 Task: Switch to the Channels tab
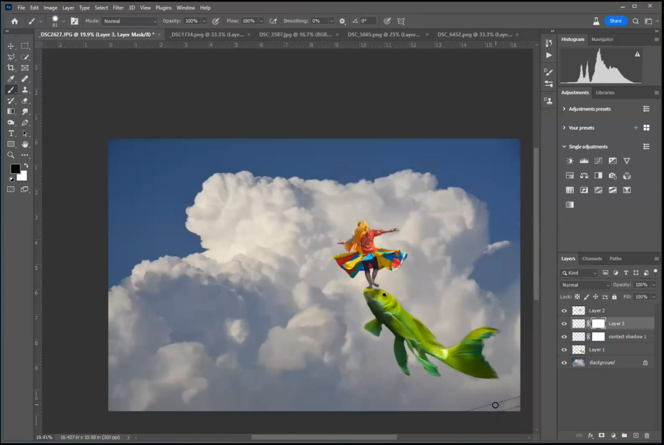pos(592,259)
